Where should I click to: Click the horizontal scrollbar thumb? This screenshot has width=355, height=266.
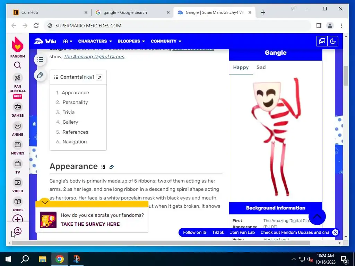(x=161, y=243)
